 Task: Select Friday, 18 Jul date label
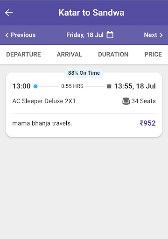pos(85,35)
